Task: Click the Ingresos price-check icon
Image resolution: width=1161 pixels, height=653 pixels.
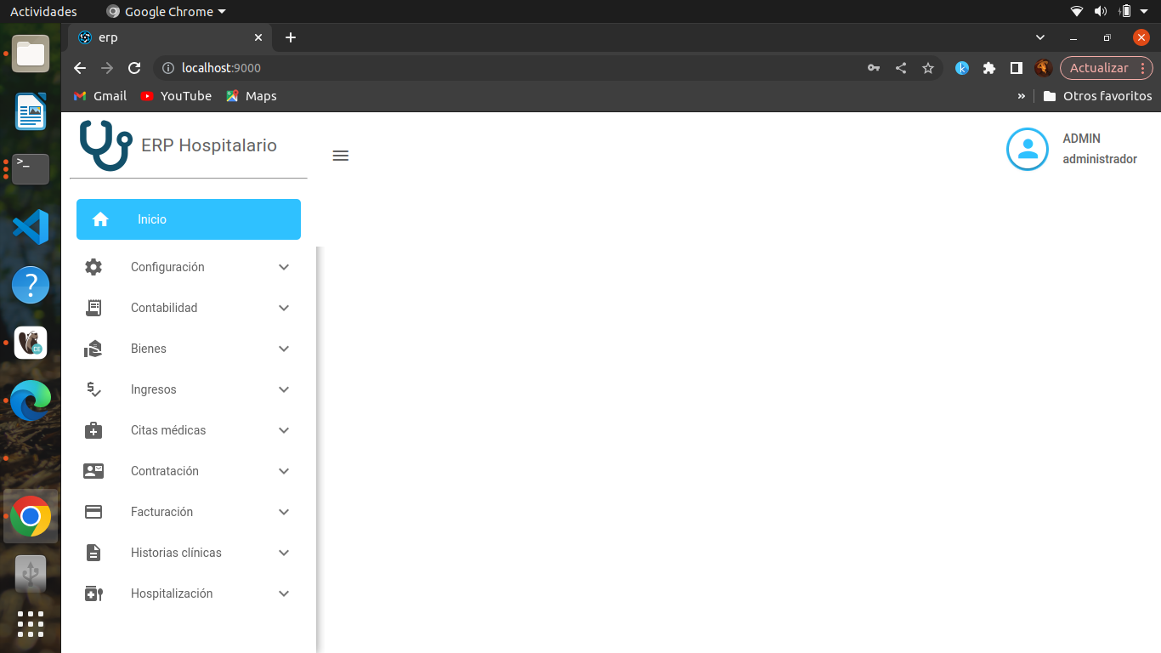Action: tap(93, 389)
